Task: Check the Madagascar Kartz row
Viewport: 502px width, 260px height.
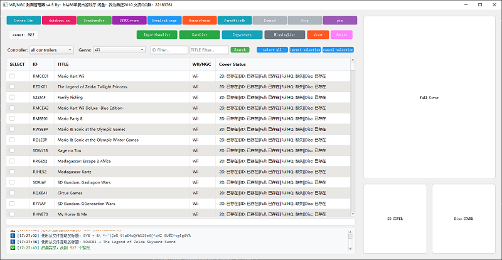Action: tap(12, 172)
